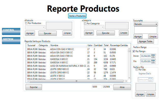Click Agregar in the xProducto group
The height and width of the screenshot is (102, 163).
(30, 33)
